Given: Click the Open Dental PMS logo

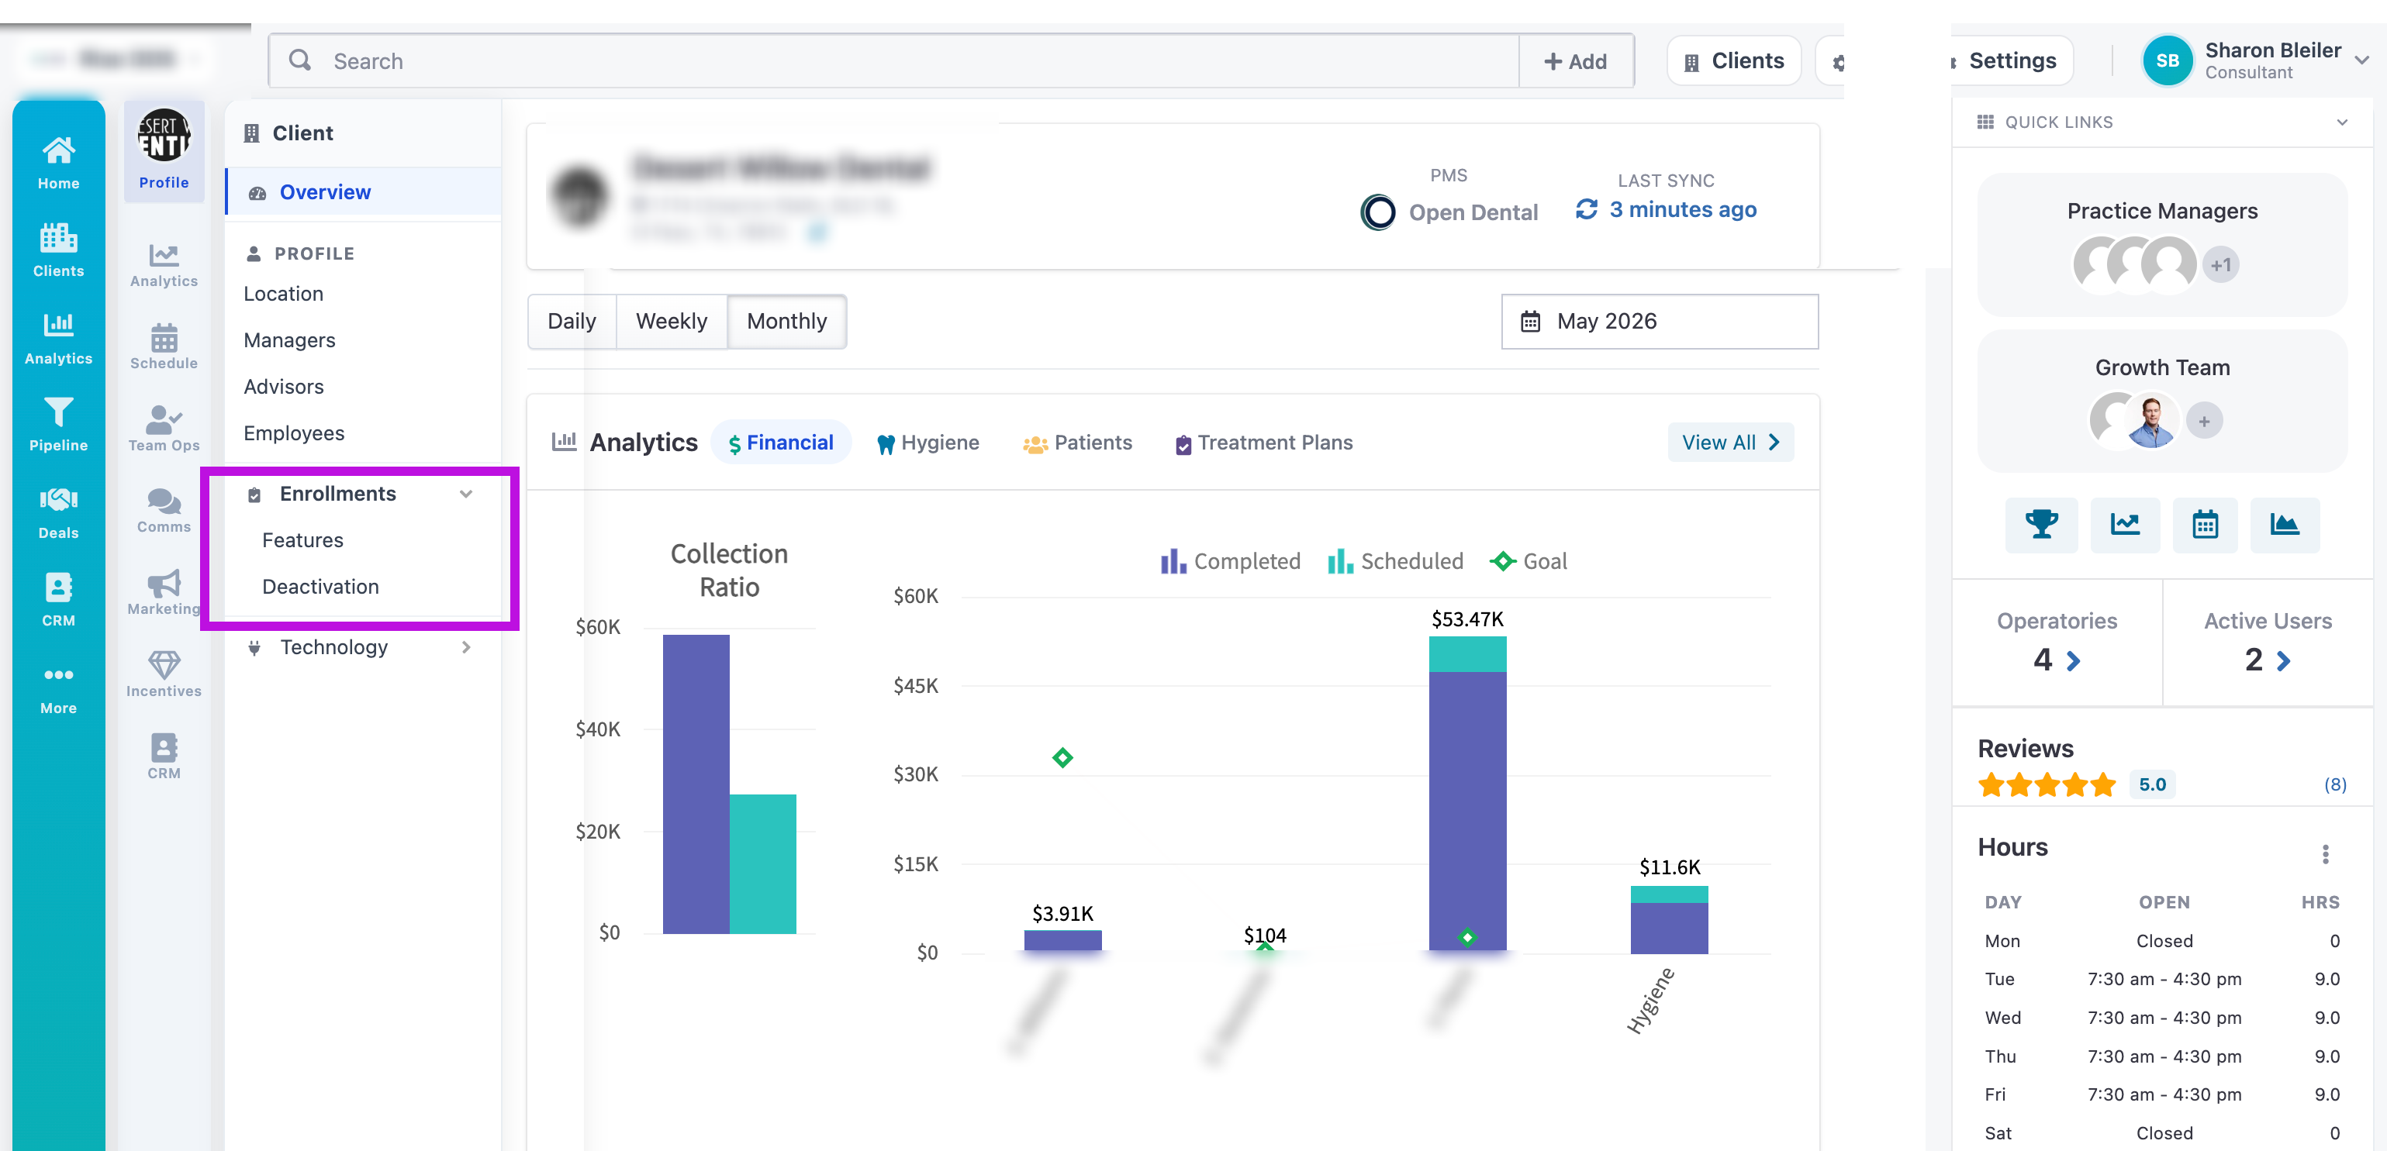Looking at the screenshot, I should (x=1378, y=212).
